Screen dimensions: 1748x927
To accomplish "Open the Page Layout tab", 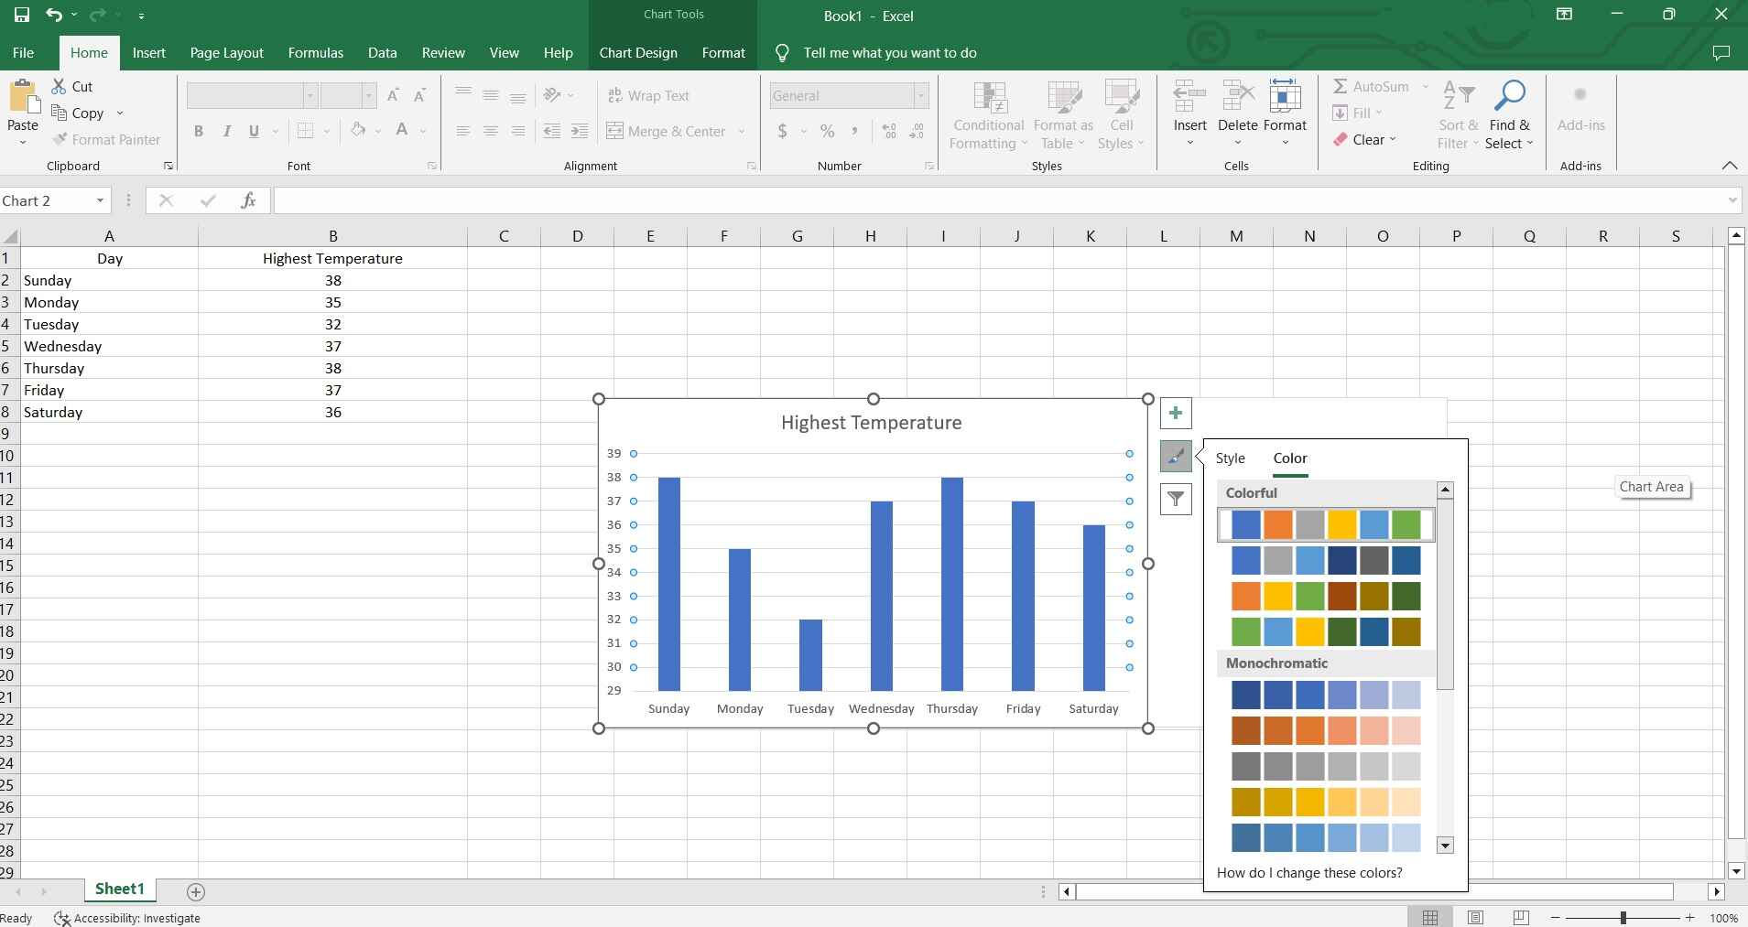I will pos(227,52).
